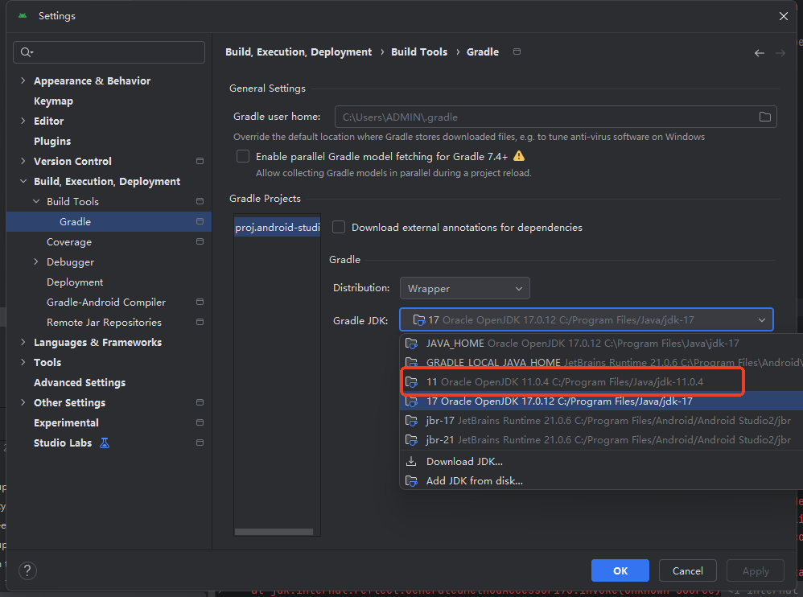Choose Add JDK from disk... entry
803x597 pixels.
pos(601,481)
